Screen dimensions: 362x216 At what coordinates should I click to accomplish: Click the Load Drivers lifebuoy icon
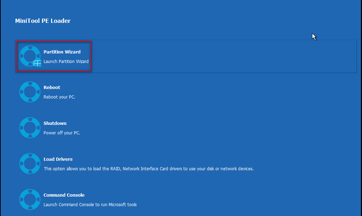coord(30,164)
